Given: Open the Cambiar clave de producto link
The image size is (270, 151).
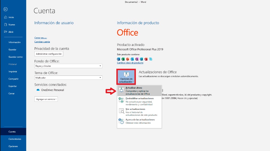Looking at the screenshot, I should [128, 63].
